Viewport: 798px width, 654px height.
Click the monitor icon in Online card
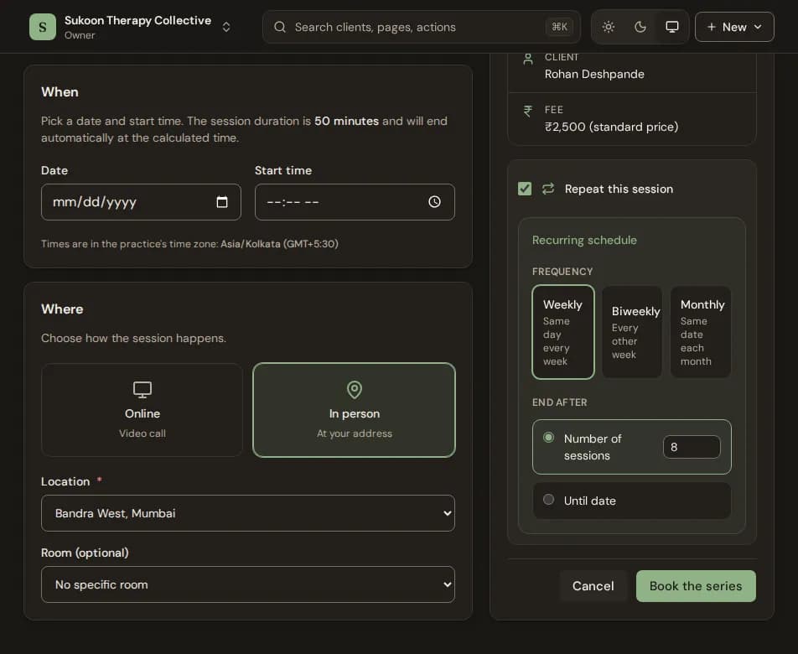point(142,390)
